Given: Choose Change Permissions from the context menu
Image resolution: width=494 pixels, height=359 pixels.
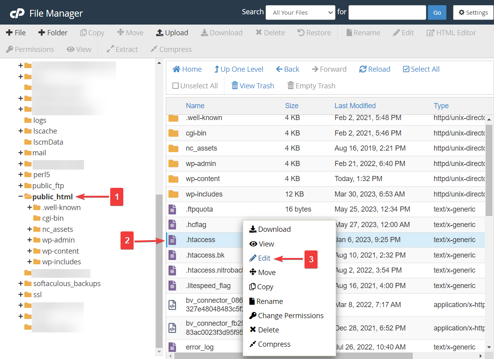Looking at the screenshot, I should point(290,316).
